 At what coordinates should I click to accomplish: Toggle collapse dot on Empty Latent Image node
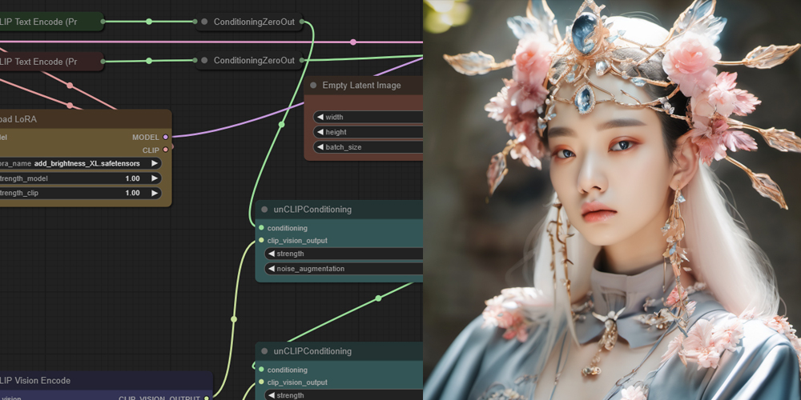click(313, 86)
